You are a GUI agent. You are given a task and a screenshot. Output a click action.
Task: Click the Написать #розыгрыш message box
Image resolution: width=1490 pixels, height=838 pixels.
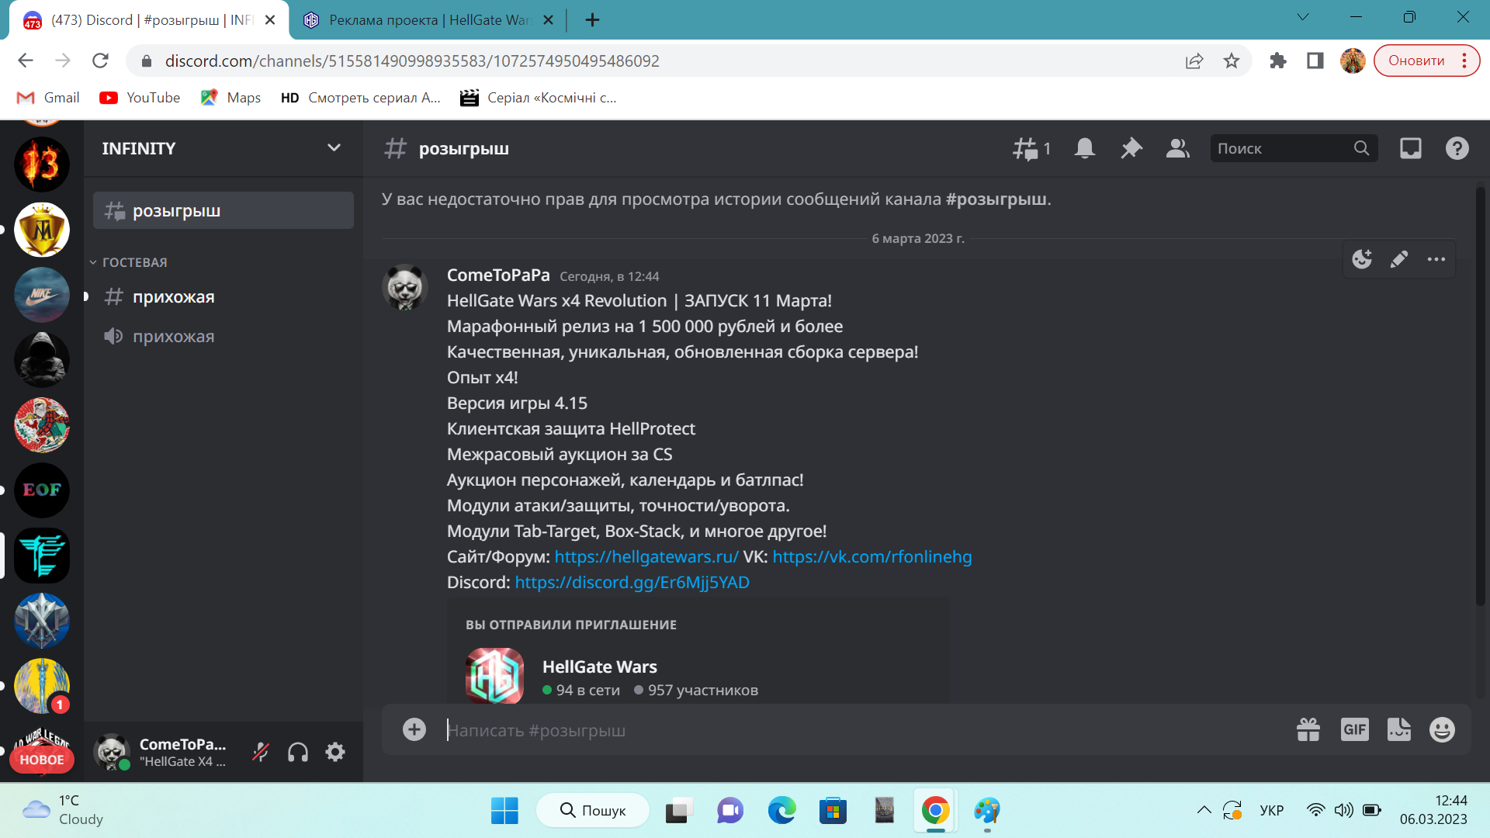(861, 730)
